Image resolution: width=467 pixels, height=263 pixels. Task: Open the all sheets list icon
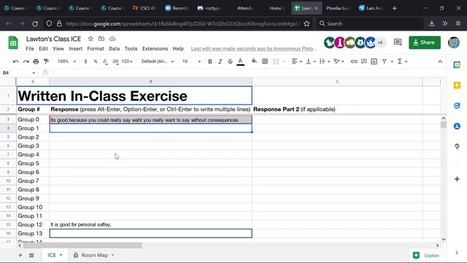pyautogui.click(x=31, y=255)
